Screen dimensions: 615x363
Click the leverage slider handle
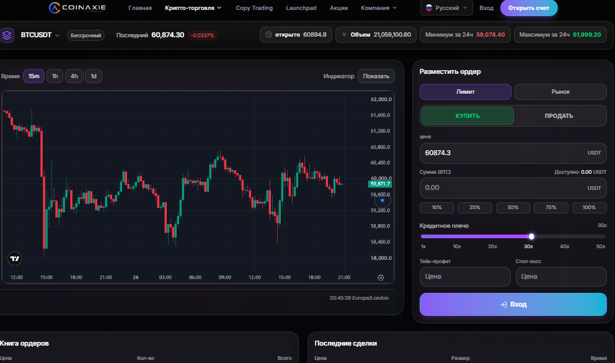(x=531, y=236)
